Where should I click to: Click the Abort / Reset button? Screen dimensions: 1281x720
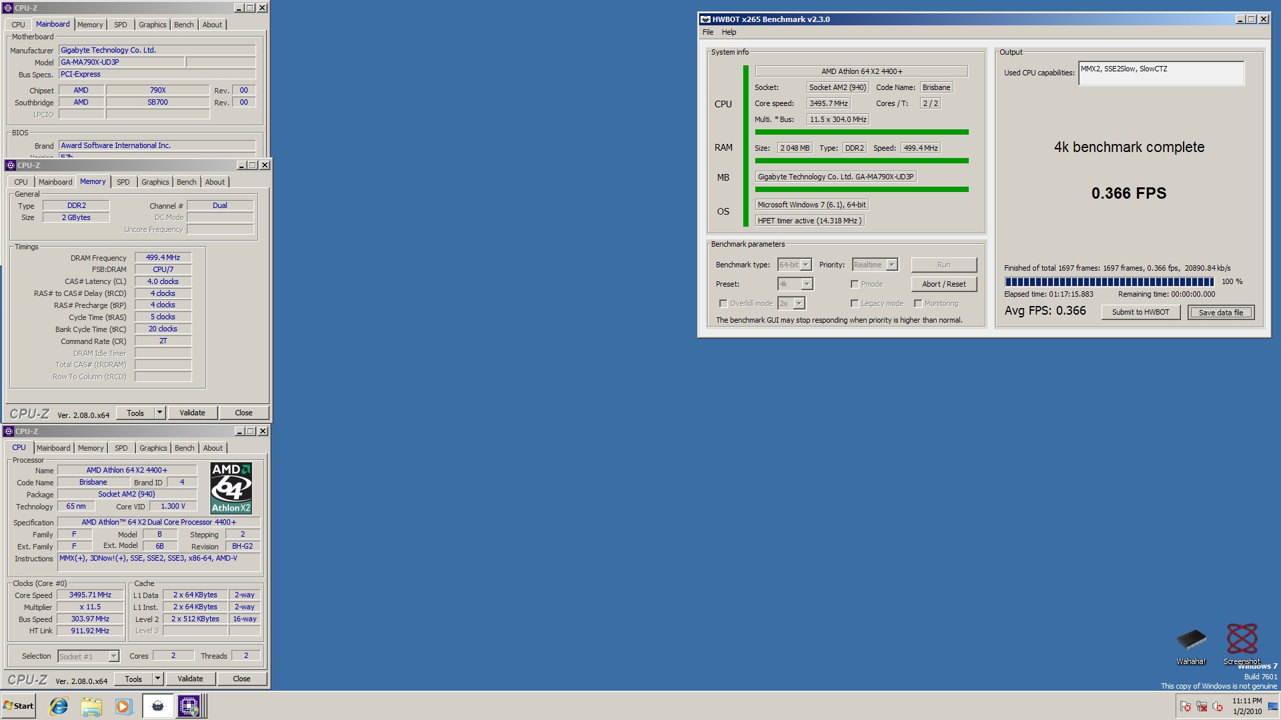[x=943, y=284]
